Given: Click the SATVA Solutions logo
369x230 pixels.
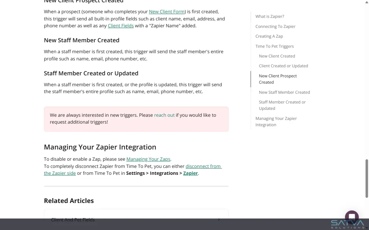Looking at the screenshot, I should pyautogui.click(x=347, y=224).
